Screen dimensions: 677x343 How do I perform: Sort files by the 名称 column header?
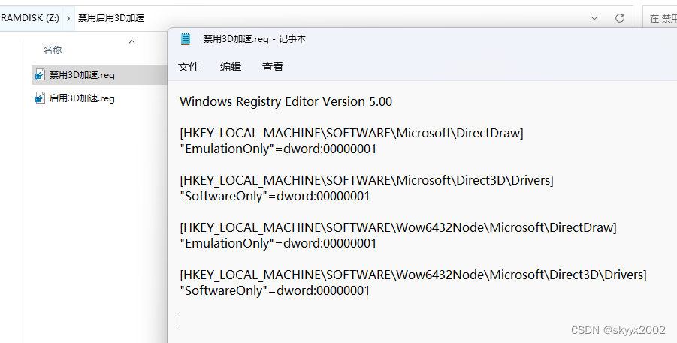point(53,50)
